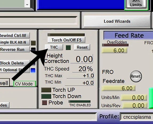Click the Soft Limits button

(136, 4)
